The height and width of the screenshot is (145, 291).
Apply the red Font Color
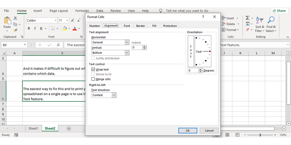[75, 28]
